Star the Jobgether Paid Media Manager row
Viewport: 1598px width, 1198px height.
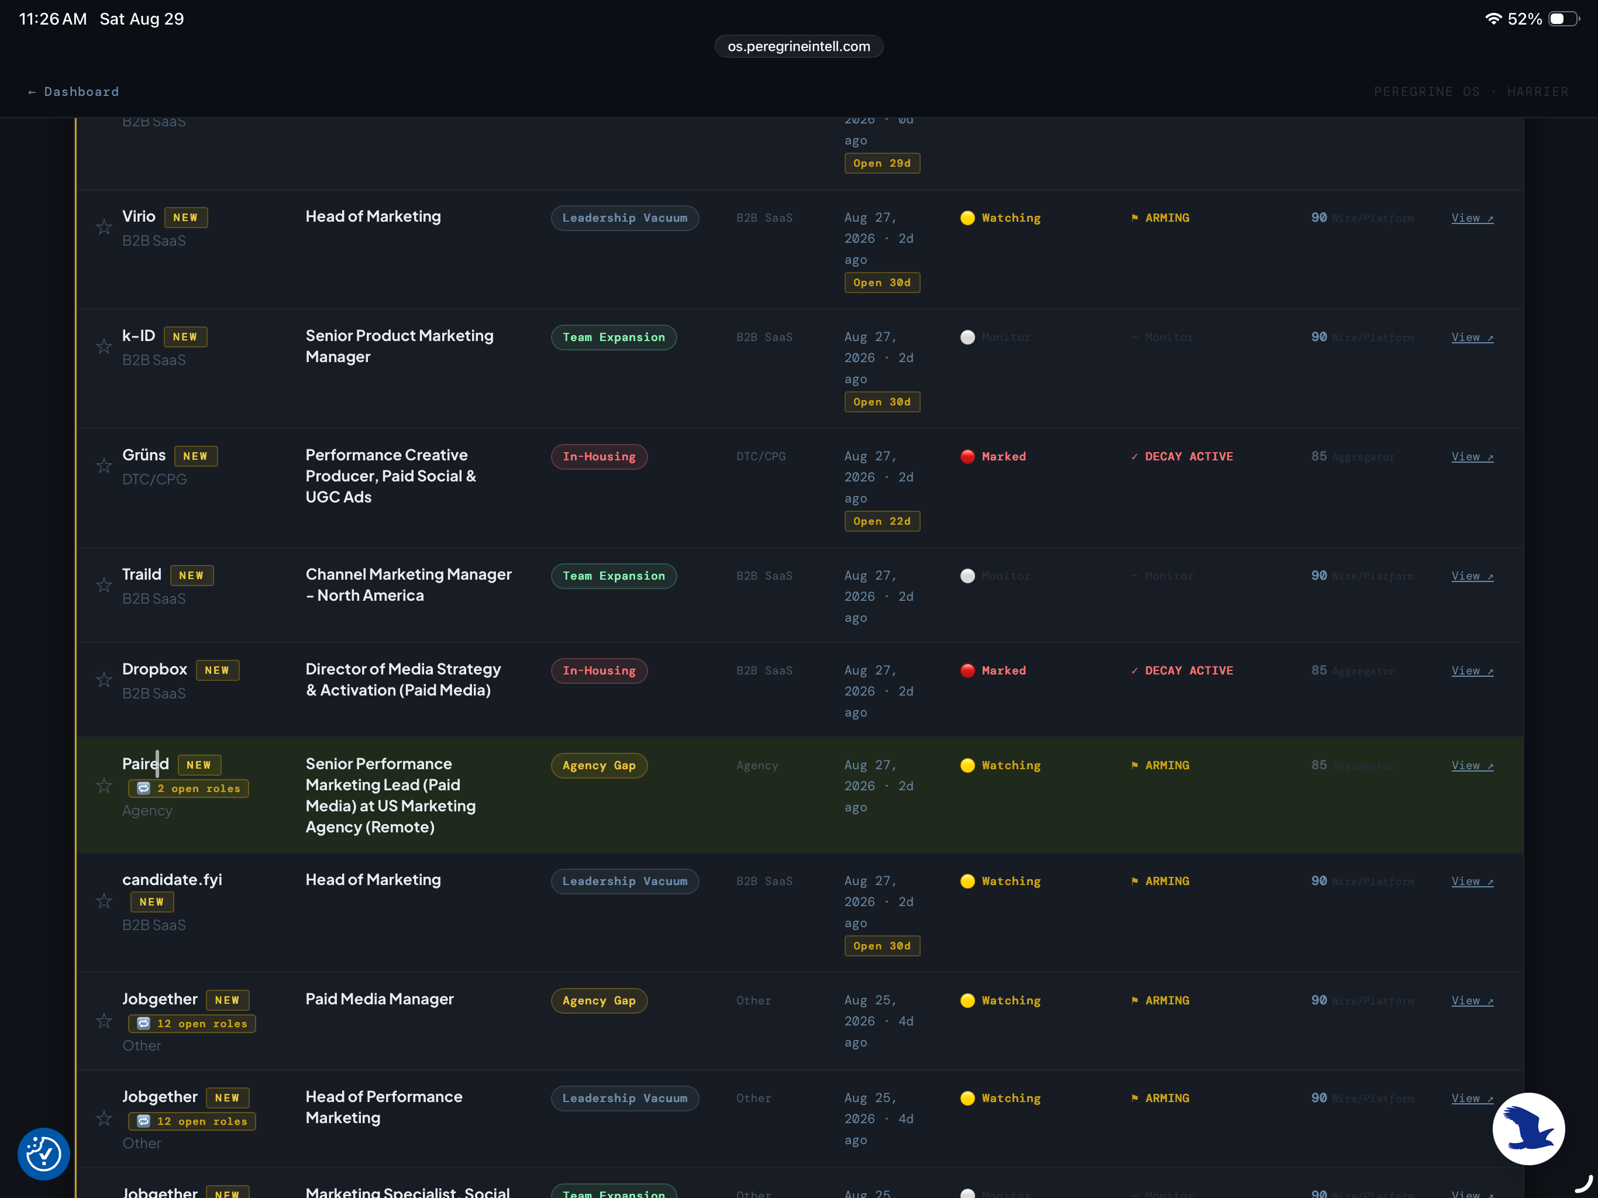click(104, 1021)
